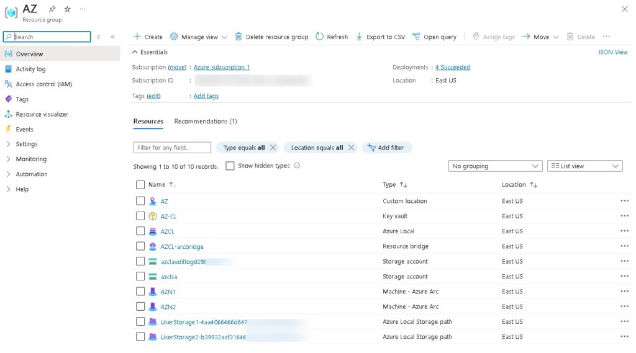
Task: Mark AZ resource group as favorite star
Action: [67, 9]
